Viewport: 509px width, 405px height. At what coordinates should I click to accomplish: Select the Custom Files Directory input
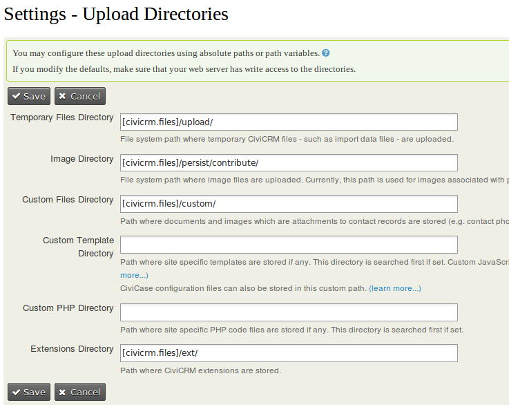coord(289,204)
